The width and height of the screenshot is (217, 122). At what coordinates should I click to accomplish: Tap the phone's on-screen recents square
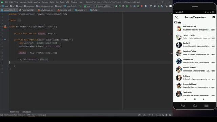(203, 99)
